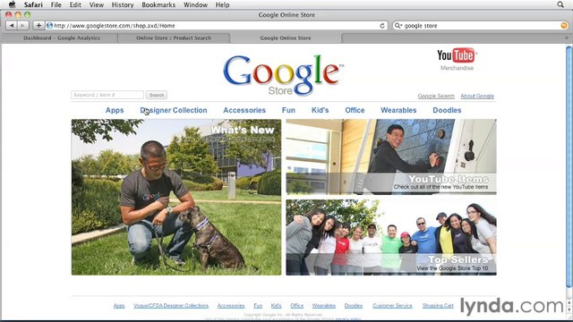Open the Window menu

pyautogui.click(x=195, y=4)
